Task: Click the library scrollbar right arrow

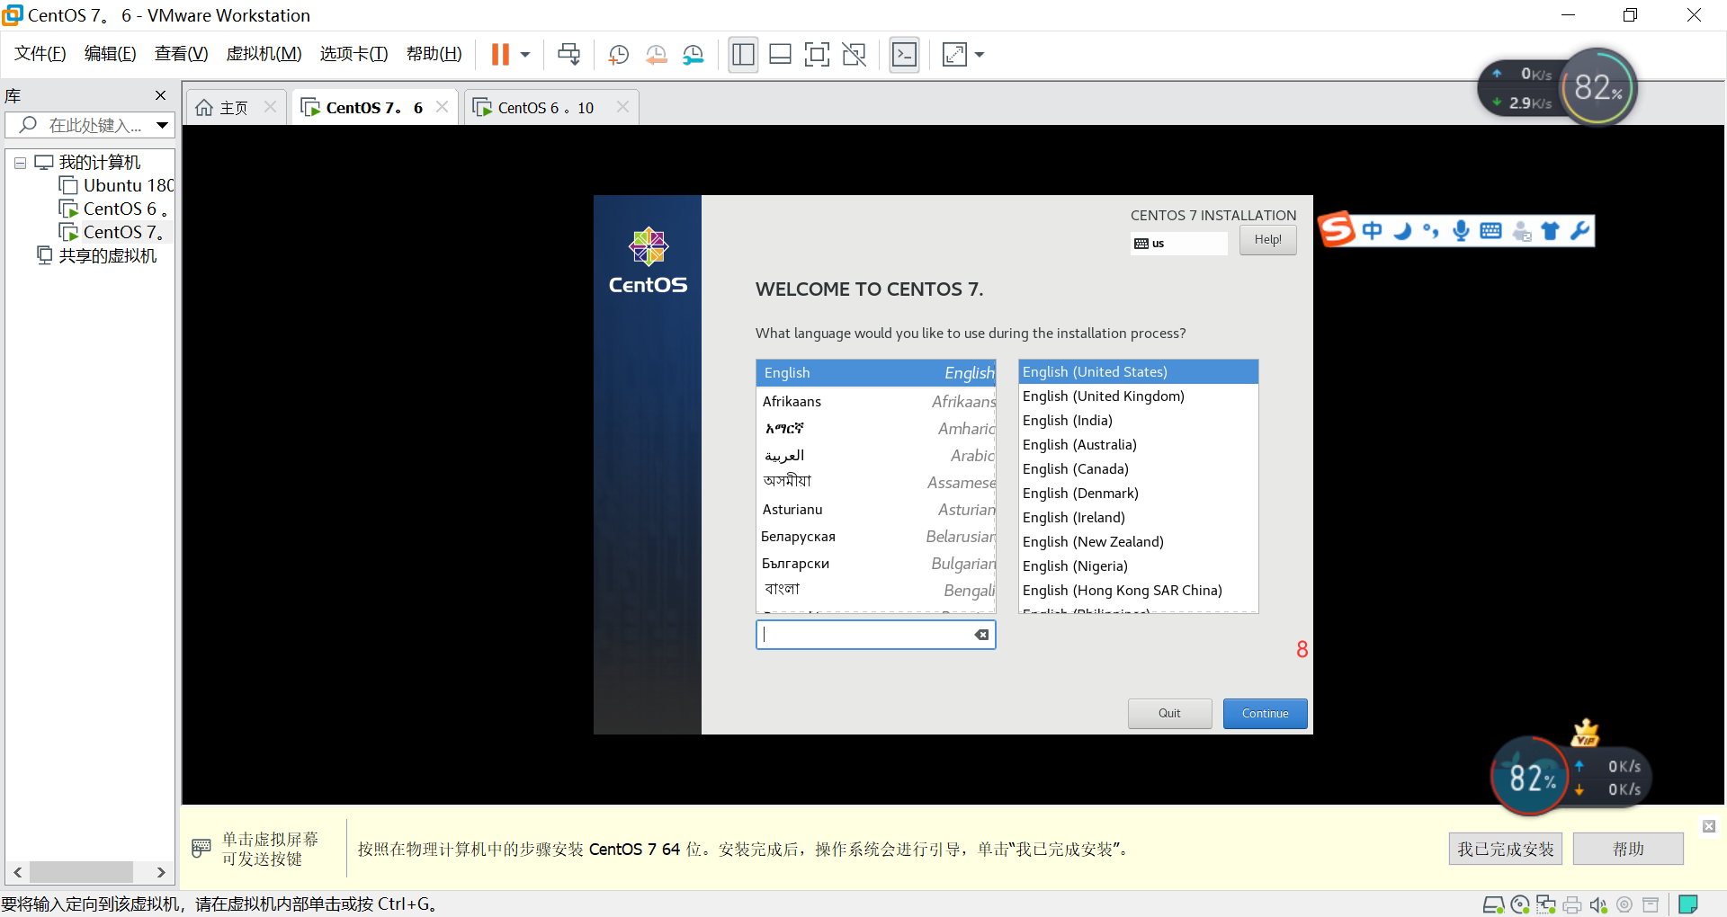Action: coord(160,872)
